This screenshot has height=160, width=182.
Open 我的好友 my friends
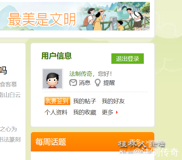pos(113,101)
